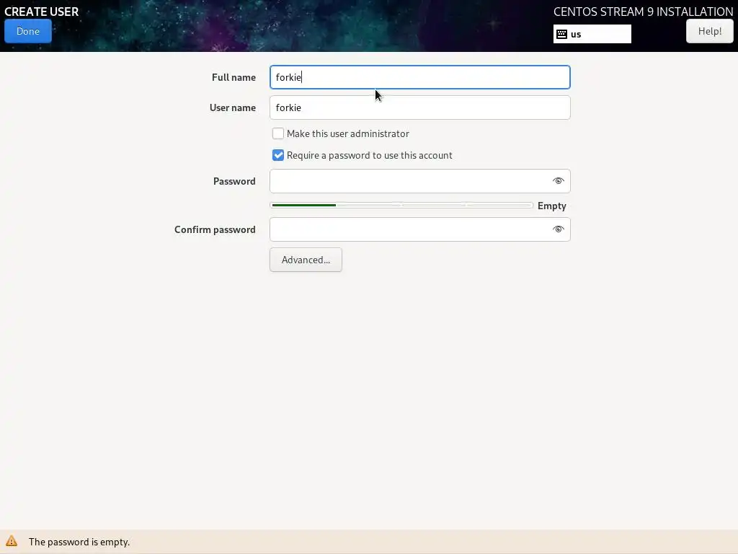This screenshot has width=738, height=554.
Task: Click the 'User name' label
Action: click(x=233, y=107)
